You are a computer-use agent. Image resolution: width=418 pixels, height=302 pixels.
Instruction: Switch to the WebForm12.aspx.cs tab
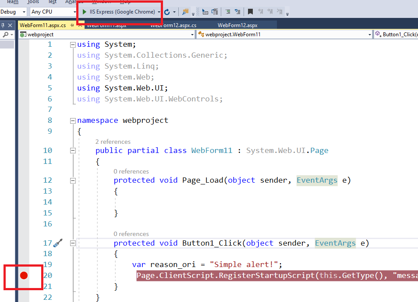pos(173,25)
